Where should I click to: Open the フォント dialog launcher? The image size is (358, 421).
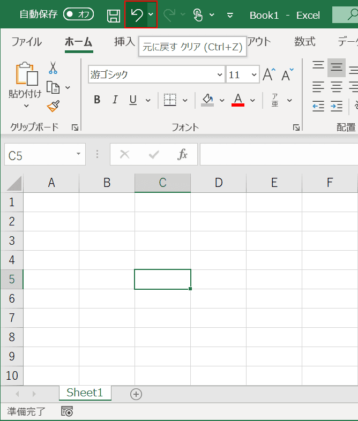[296, 127]
